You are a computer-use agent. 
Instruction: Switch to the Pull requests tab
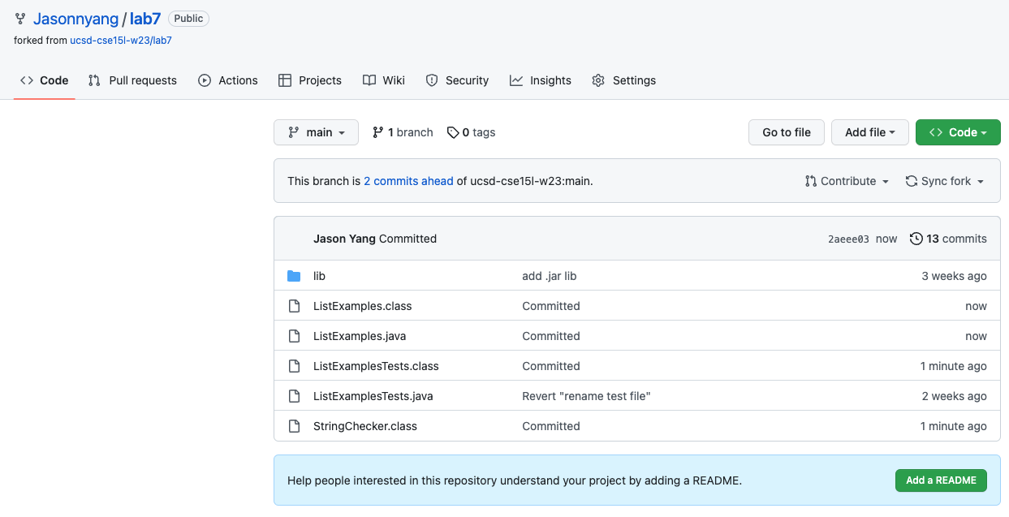click(133, 80)
